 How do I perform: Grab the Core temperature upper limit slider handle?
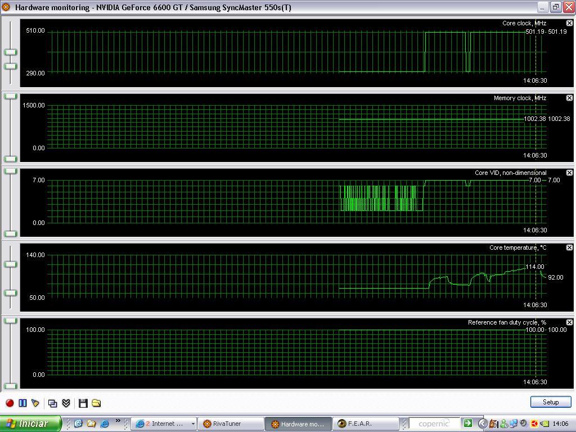coord(11,264)
